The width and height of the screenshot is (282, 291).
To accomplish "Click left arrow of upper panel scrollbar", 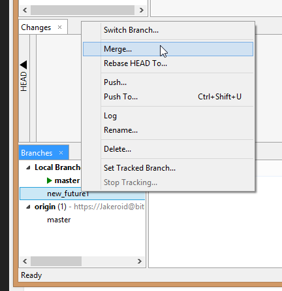I will 25,10.
